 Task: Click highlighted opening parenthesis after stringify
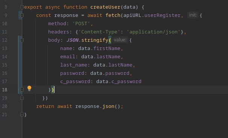tap(110, 40)
